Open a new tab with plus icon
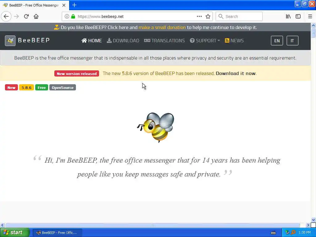Viewport: 316px width, 237px height. tap(74, 5)
